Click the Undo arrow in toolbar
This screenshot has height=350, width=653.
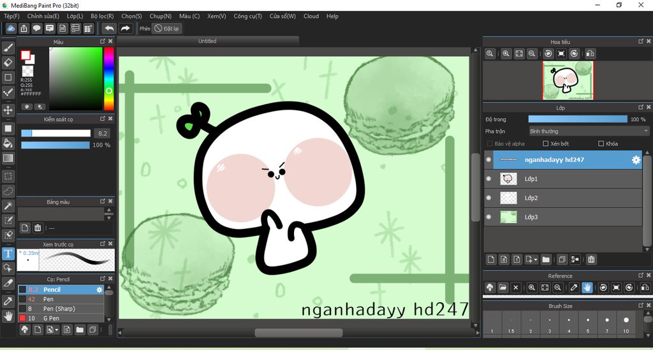tap(109, 28)
